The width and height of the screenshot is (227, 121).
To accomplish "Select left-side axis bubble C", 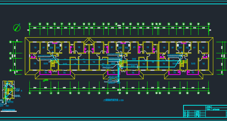I will click(10, 53).
